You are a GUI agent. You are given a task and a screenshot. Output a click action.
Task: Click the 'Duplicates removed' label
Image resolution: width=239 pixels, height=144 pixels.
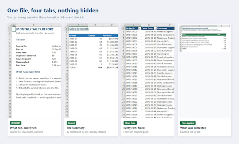tap(26, 56)
